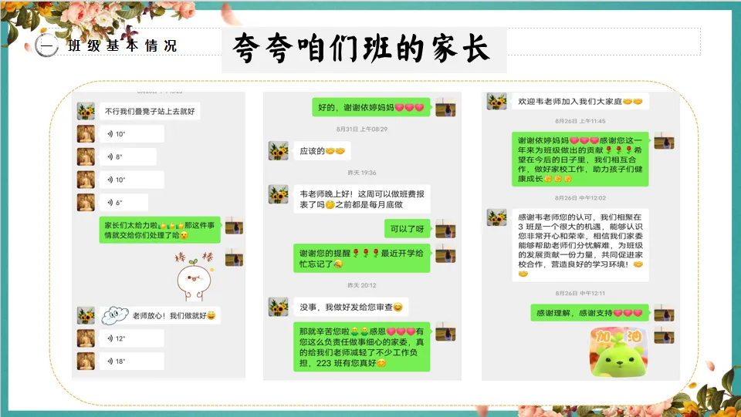Play the 12" voice message
The height and width of the screenshot is (417, 741).
131,338
